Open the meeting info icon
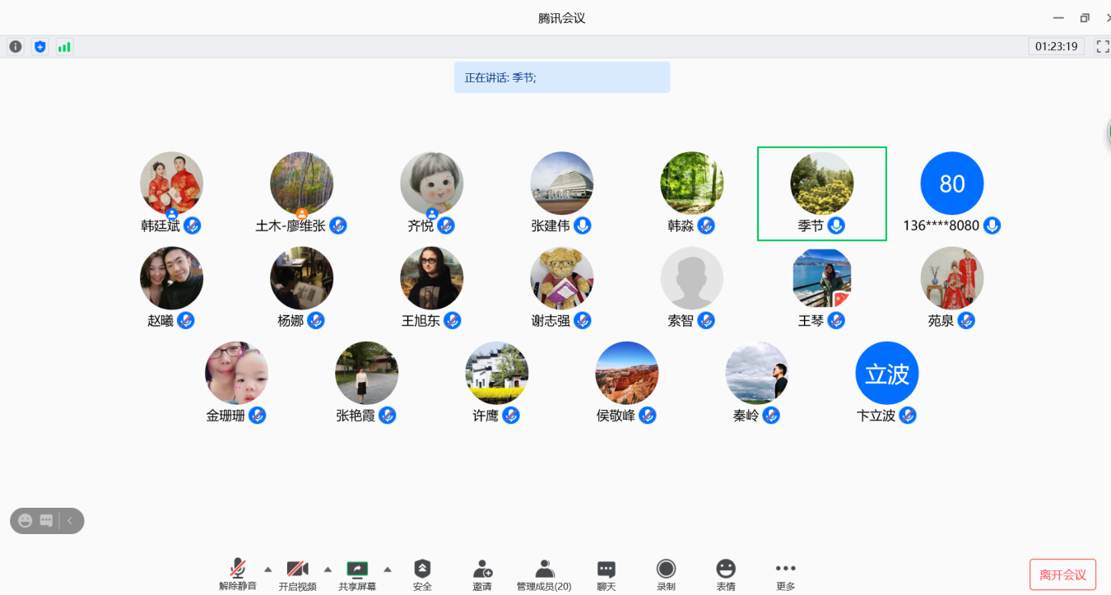This screenshot has width=1111, height=595. (16, 47)
